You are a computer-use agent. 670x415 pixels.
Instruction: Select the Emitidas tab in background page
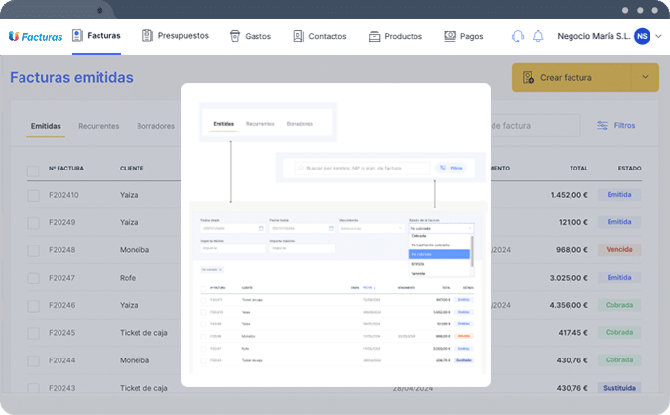(x=46, y=126)
